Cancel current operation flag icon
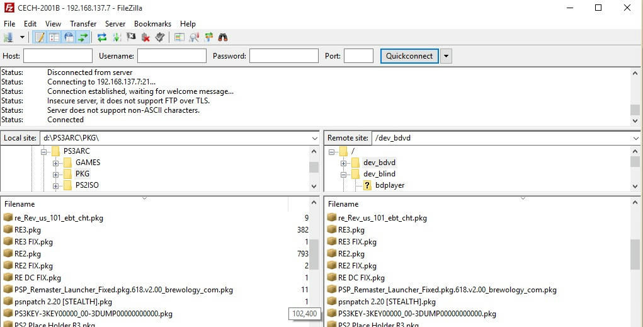Image resolution: width=643 pixels, height=327 pixels. [131, 37]
